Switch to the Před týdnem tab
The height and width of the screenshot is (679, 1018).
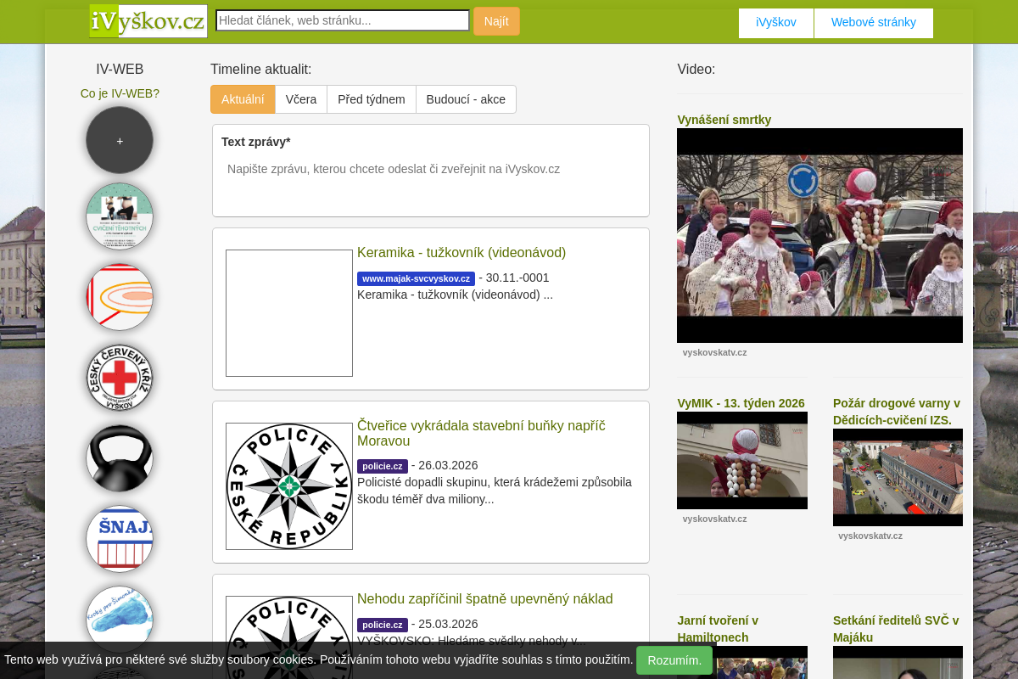372,99
